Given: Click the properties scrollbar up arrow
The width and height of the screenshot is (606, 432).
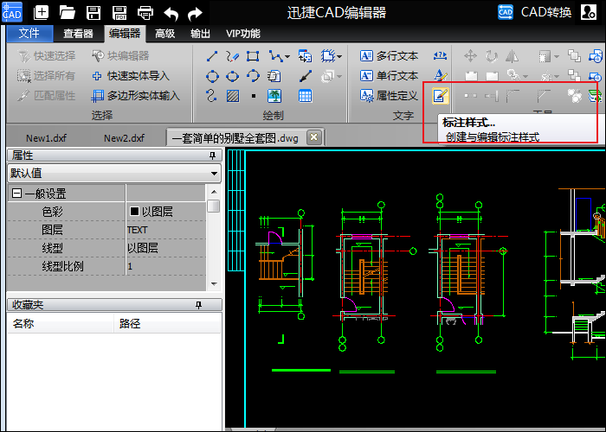Looking at the screenshot, I should tap(214, 192).
